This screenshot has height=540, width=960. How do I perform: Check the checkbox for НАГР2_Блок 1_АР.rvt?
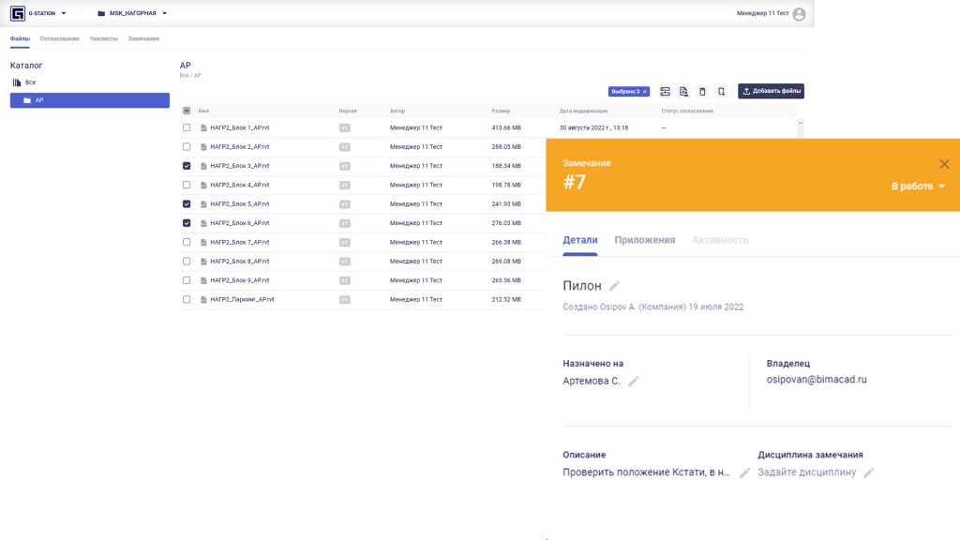[186, 127]
